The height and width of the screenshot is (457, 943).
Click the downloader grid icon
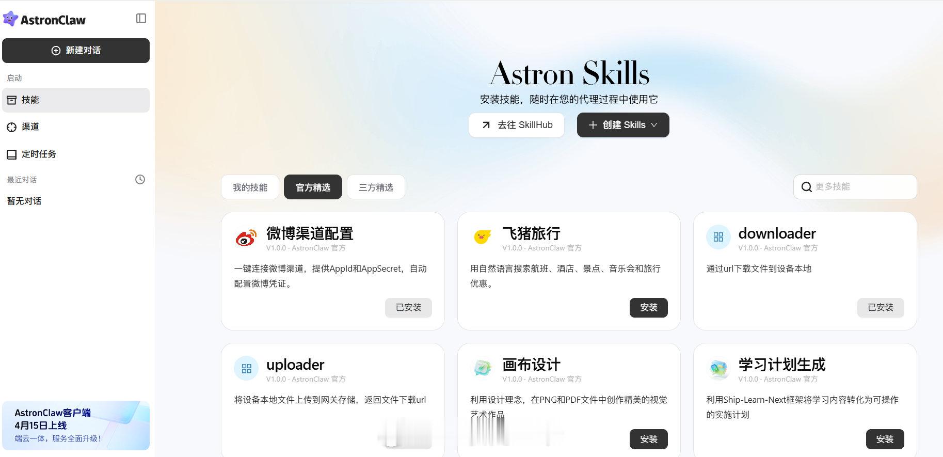coord(718,237)
